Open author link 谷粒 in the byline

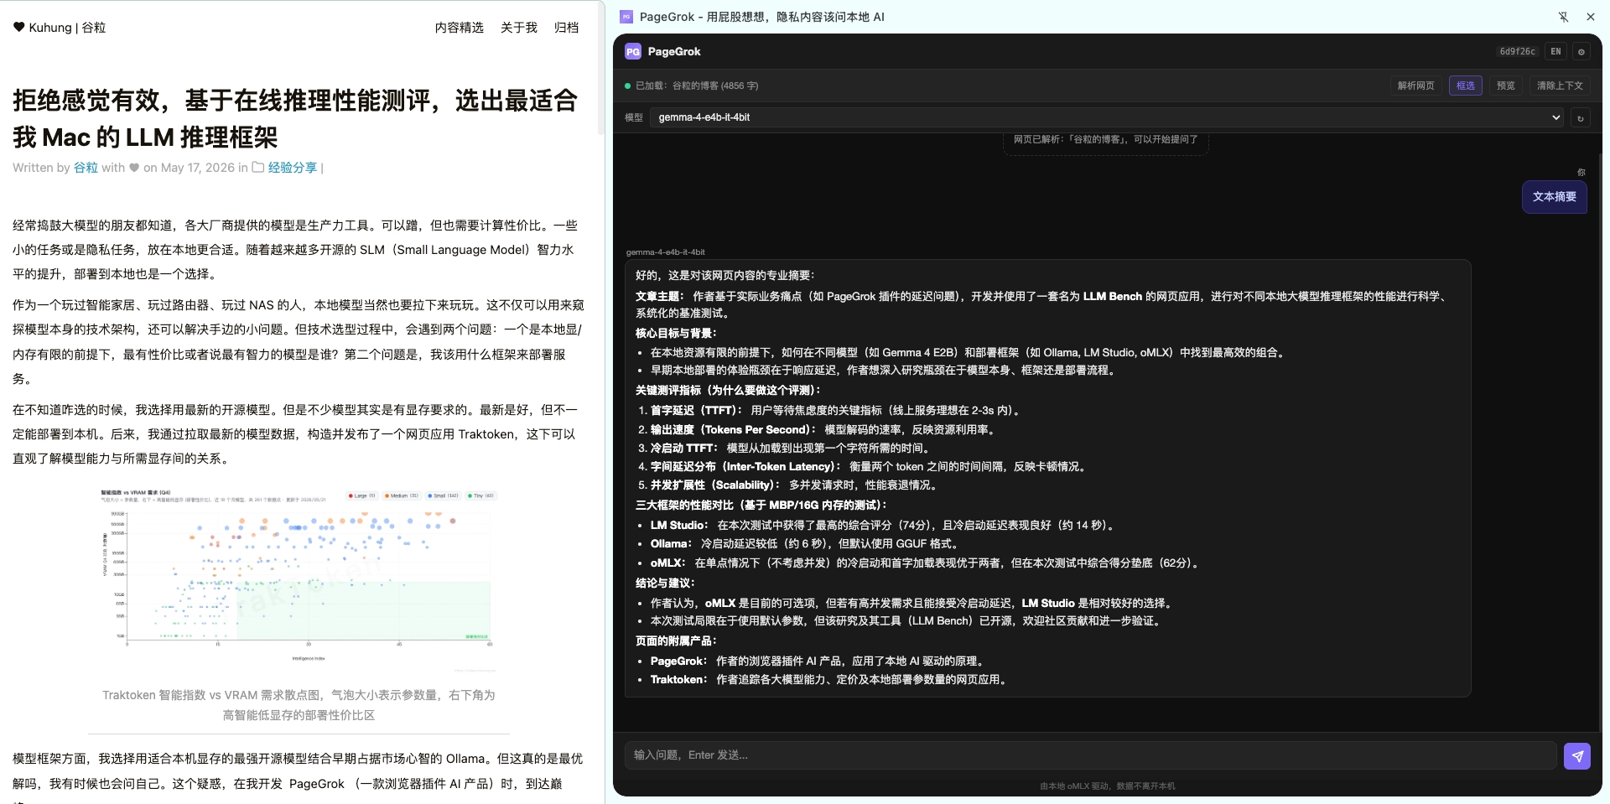pyautogui.click(x=86, y=168)
